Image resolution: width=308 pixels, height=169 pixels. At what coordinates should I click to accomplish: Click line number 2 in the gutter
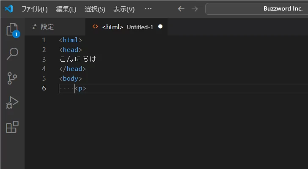44,49
